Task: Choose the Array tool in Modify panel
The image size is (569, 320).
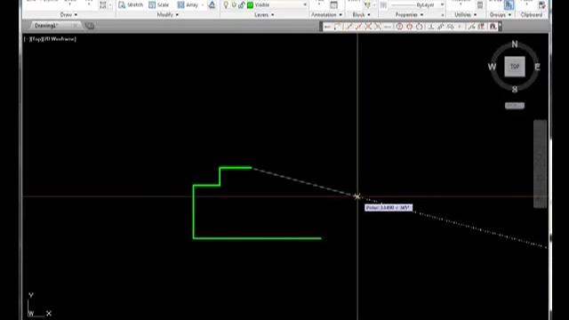Action: (188, 4)
